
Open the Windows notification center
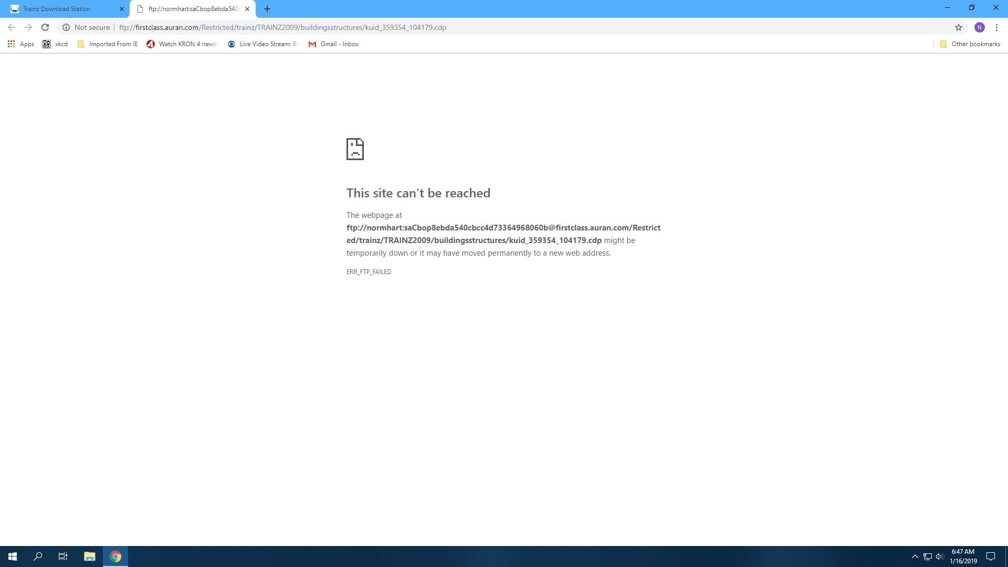coord(991,556)
